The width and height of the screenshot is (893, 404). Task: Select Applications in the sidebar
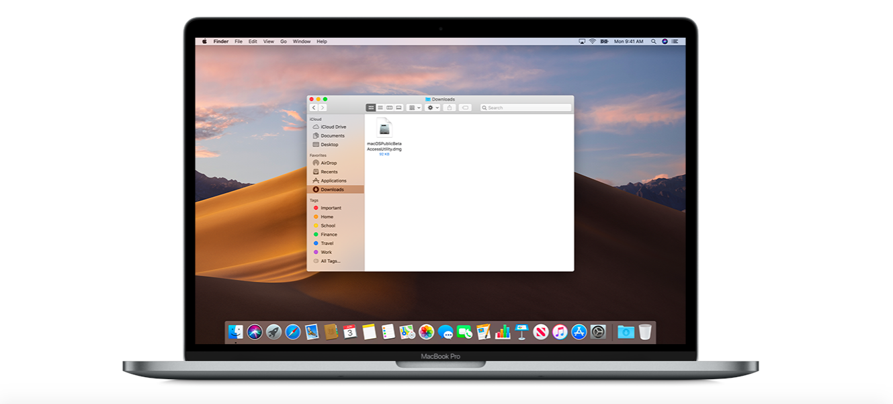point(335,181)
